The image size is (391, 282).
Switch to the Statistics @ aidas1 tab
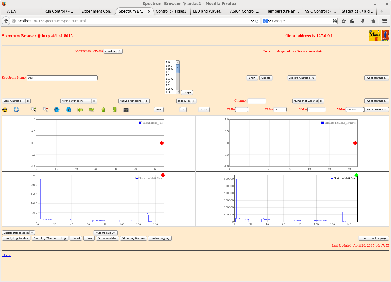click(357, 11)
